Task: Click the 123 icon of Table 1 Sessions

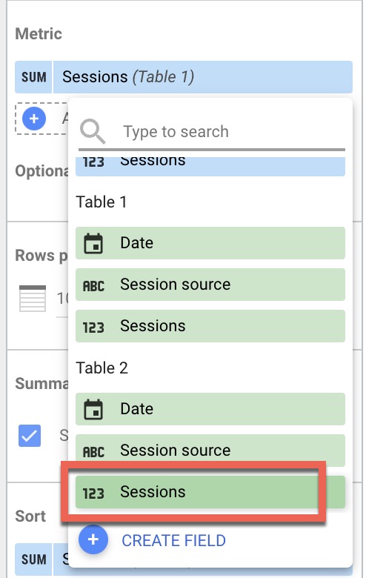Action: (93, 327)
